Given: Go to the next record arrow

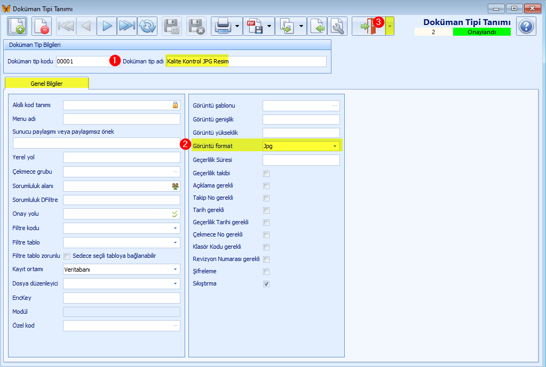Looking at the screenshot, I should (107, 26).
